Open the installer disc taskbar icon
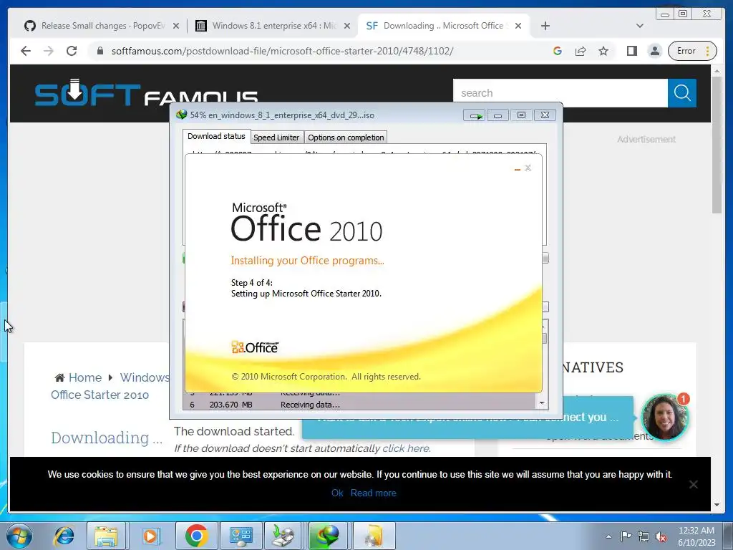733x550 pixels. pyautogui.click(x=284, y=536)
